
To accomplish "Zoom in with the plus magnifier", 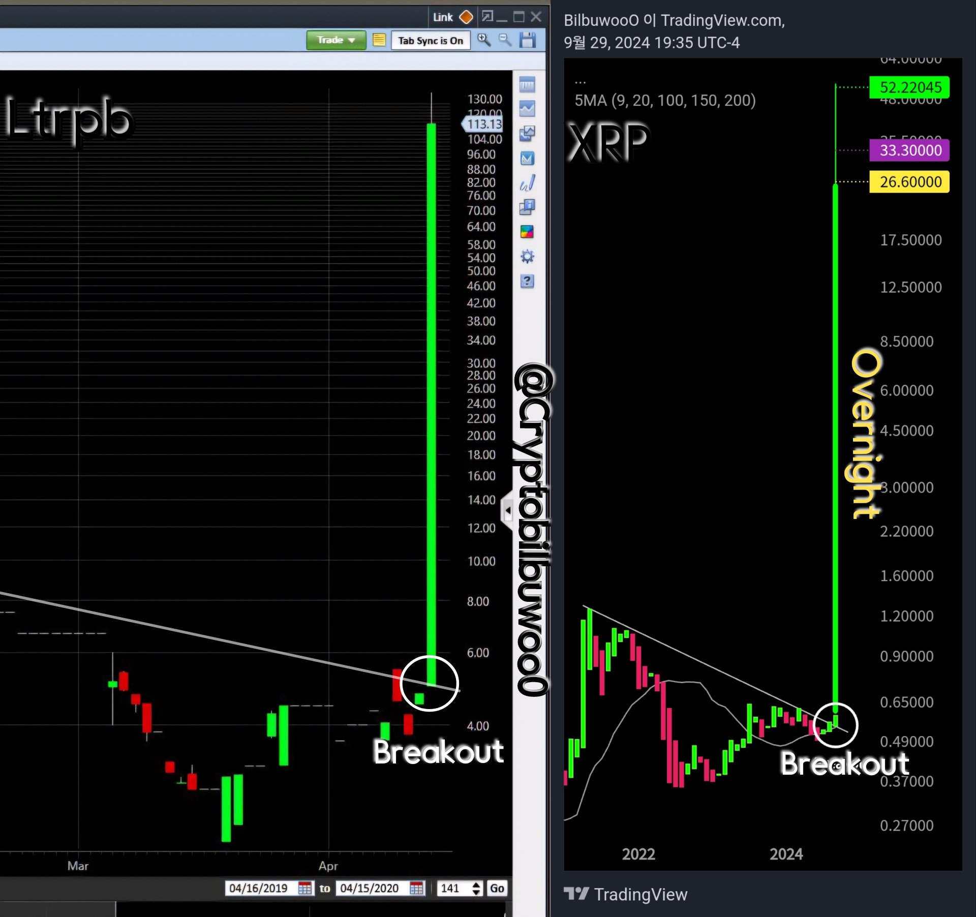I will click(484, 40).
